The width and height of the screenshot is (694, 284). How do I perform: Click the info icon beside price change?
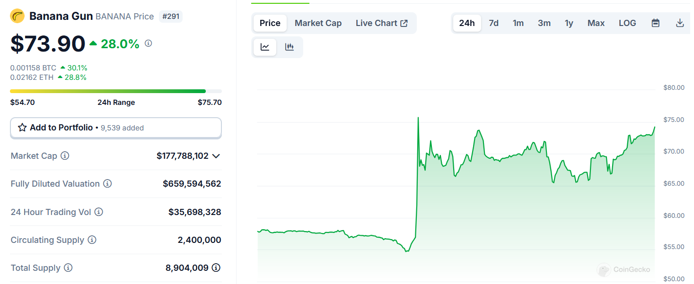pos(148,43)
